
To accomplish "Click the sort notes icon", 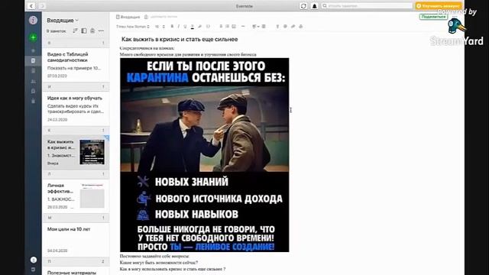I will tap(75, 31).
